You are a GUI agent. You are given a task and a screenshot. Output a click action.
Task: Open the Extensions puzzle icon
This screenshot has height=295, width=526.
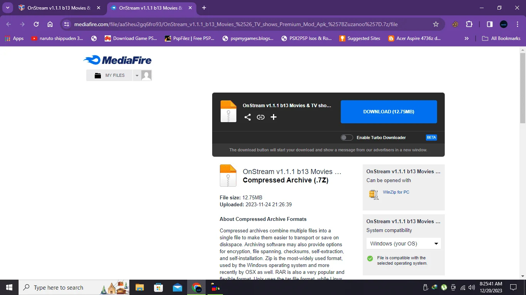tap(469, 24)
